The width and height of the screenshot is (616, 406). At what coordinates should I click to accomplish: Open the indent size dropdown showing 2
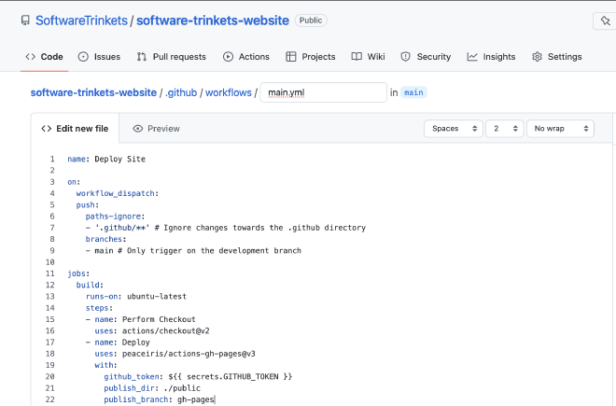(503, 129)
